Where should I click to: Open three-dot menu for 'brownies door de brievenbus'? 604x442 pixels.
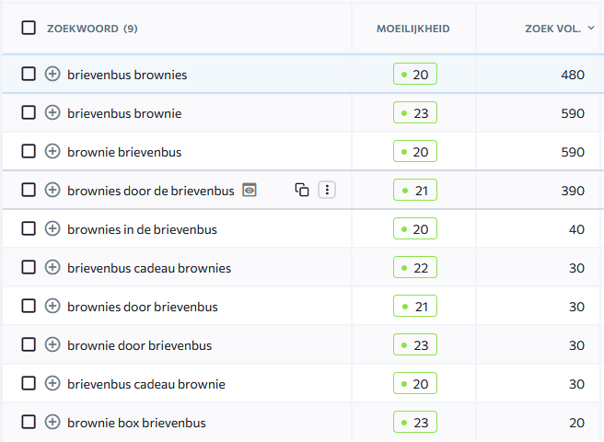click(327, 190)
